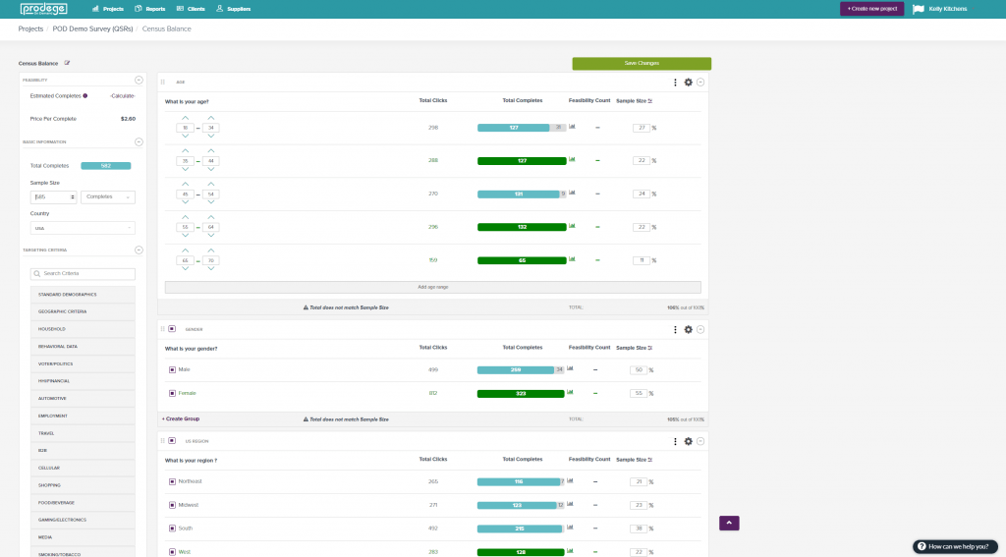Viewport: 1006px width, 557px height.
Task: Open Suppliers in the top navigation
Action: click(x=234, y=9)
